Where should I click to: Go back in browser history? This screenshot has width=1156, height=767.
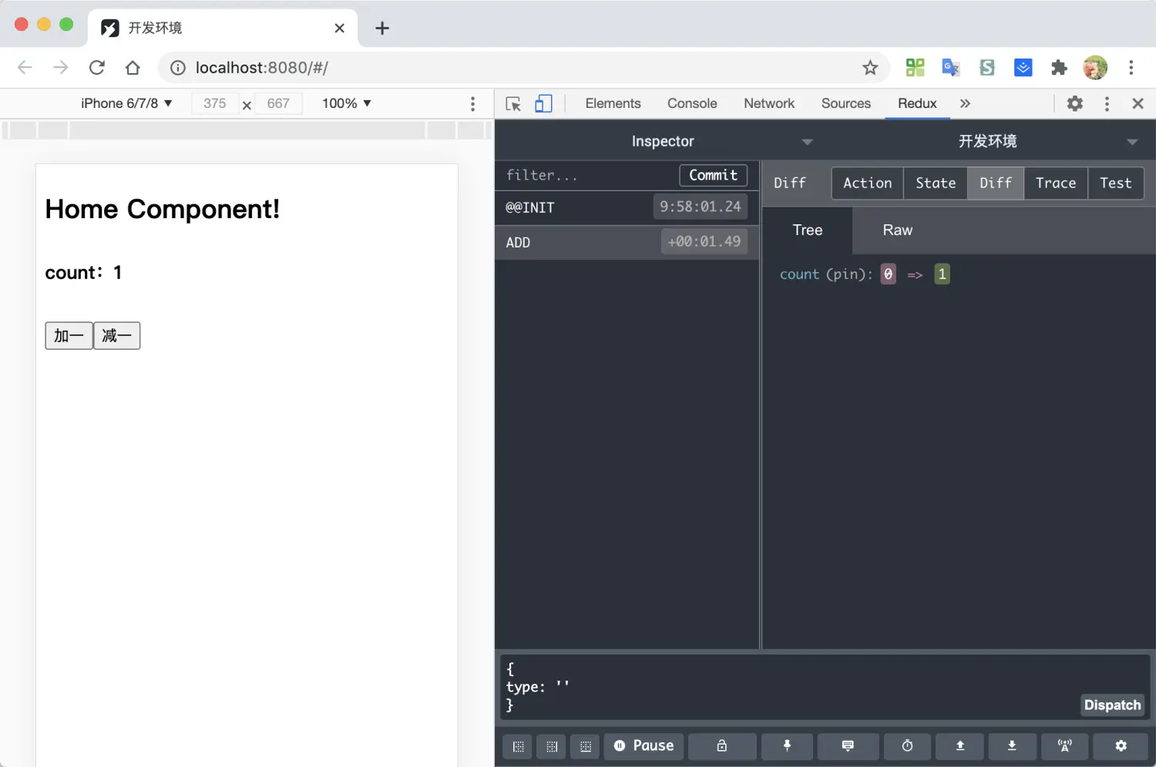[25, 68]
